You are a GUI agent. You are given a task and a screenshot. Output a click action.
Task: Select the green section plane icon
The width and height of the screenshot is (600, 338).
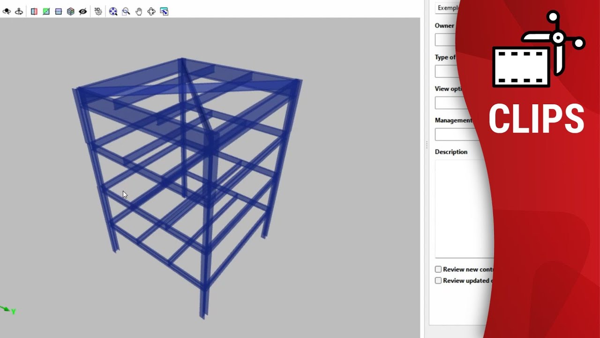(46, 11)
